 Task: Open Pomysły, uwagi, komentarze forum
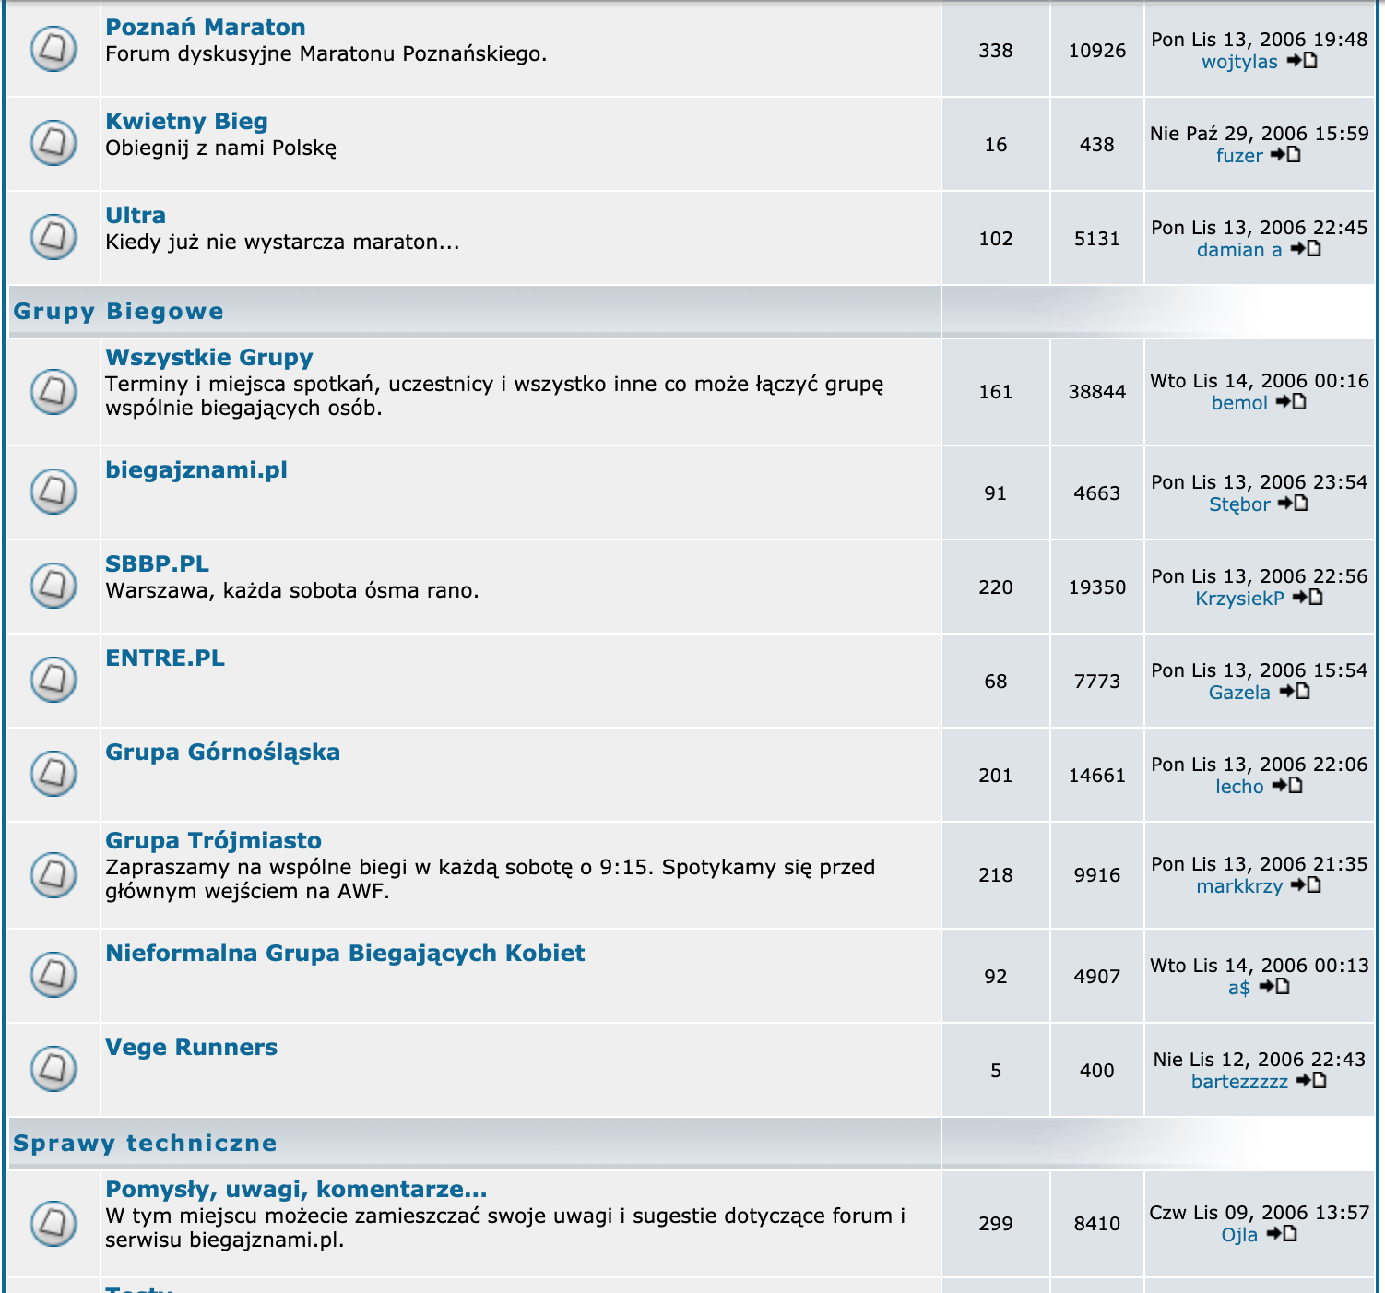click(295, 1190)
